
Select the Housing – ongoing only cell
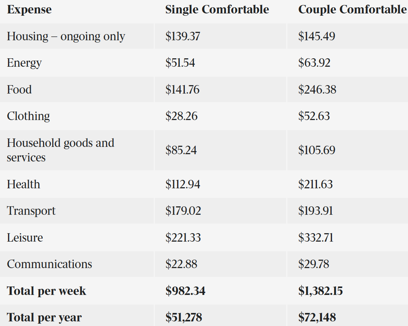click(66, 36)
